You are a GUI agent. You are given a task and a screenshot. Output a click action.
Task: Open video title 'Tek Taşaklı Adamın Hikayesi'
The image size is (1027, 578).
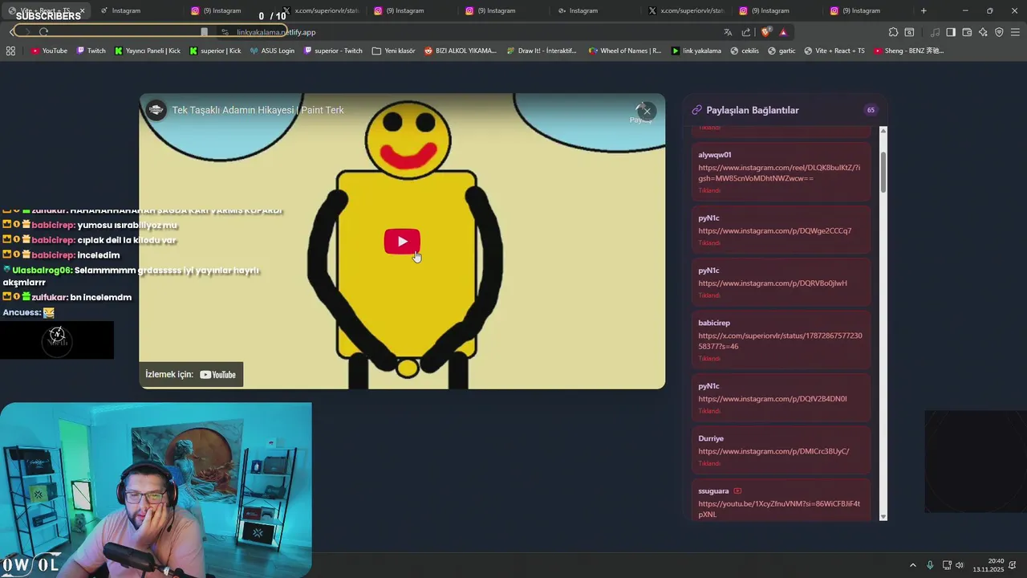258,110
